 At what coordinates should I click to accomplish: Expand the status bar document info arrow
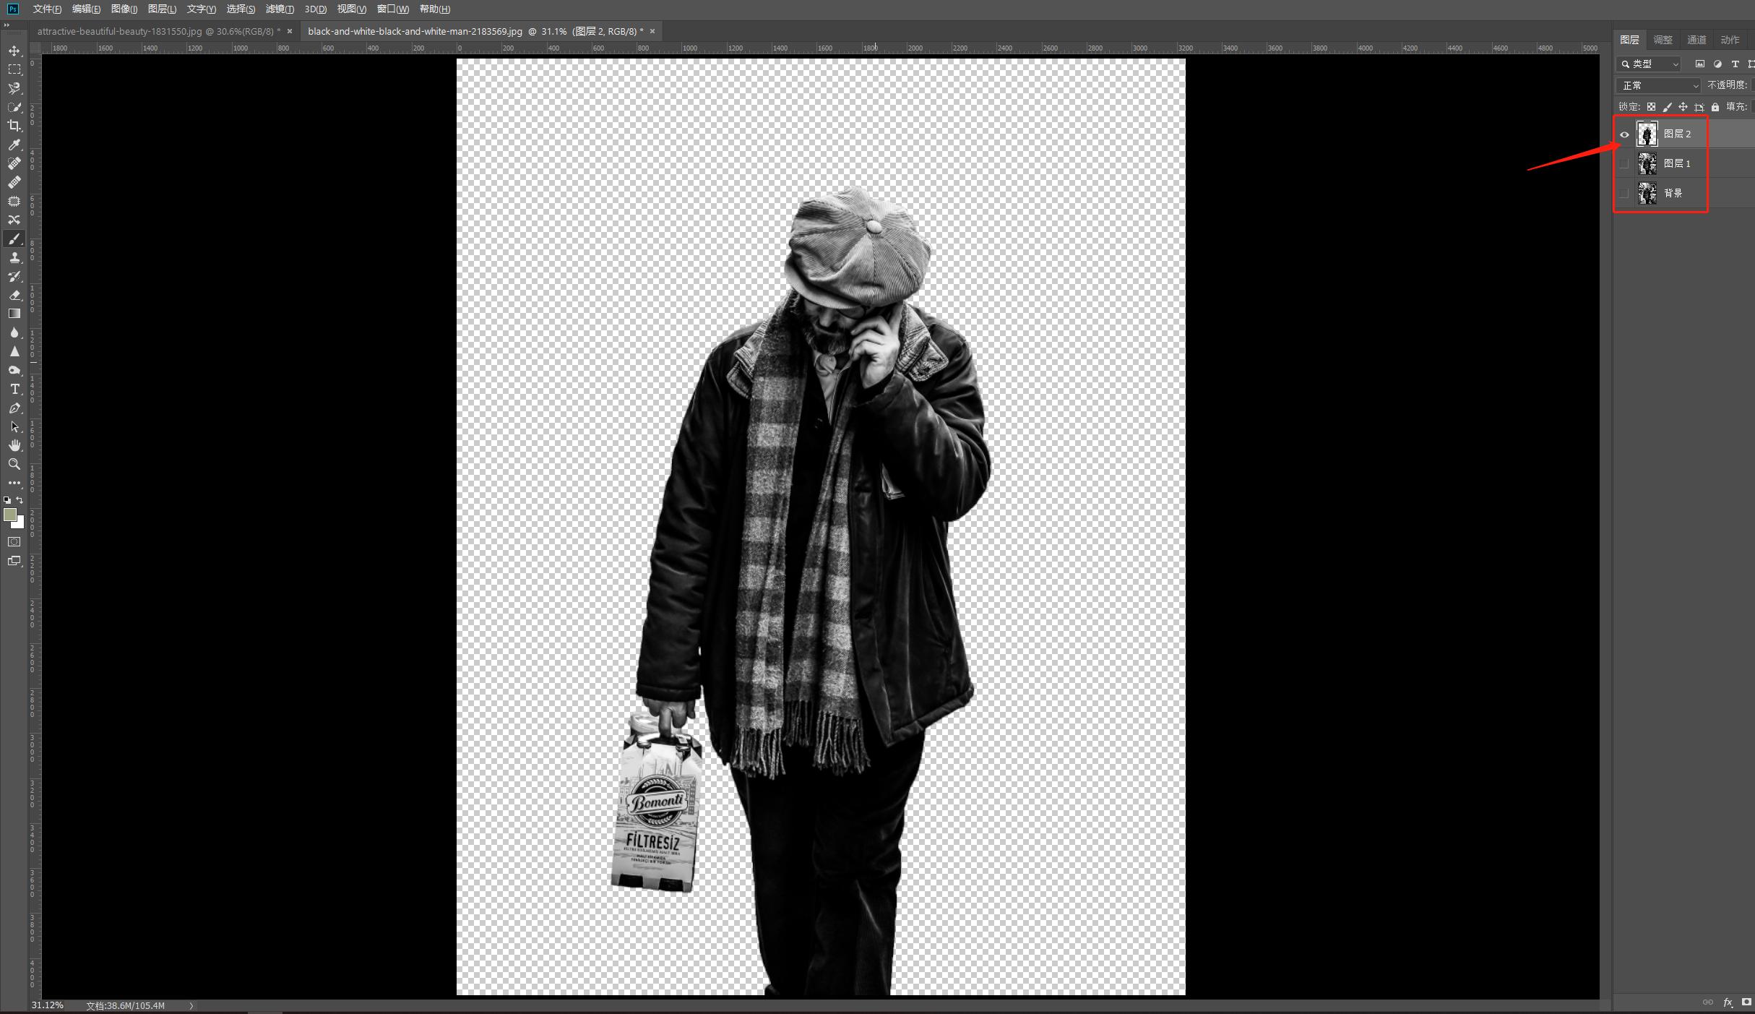(x=191, y=1005)
